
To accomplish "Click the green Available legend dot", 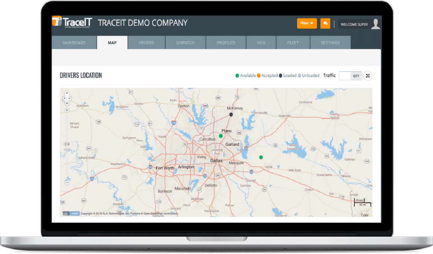I will 237,76.
